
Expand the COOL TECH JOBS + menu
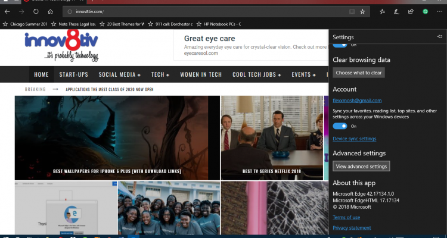tap(256, 74)
